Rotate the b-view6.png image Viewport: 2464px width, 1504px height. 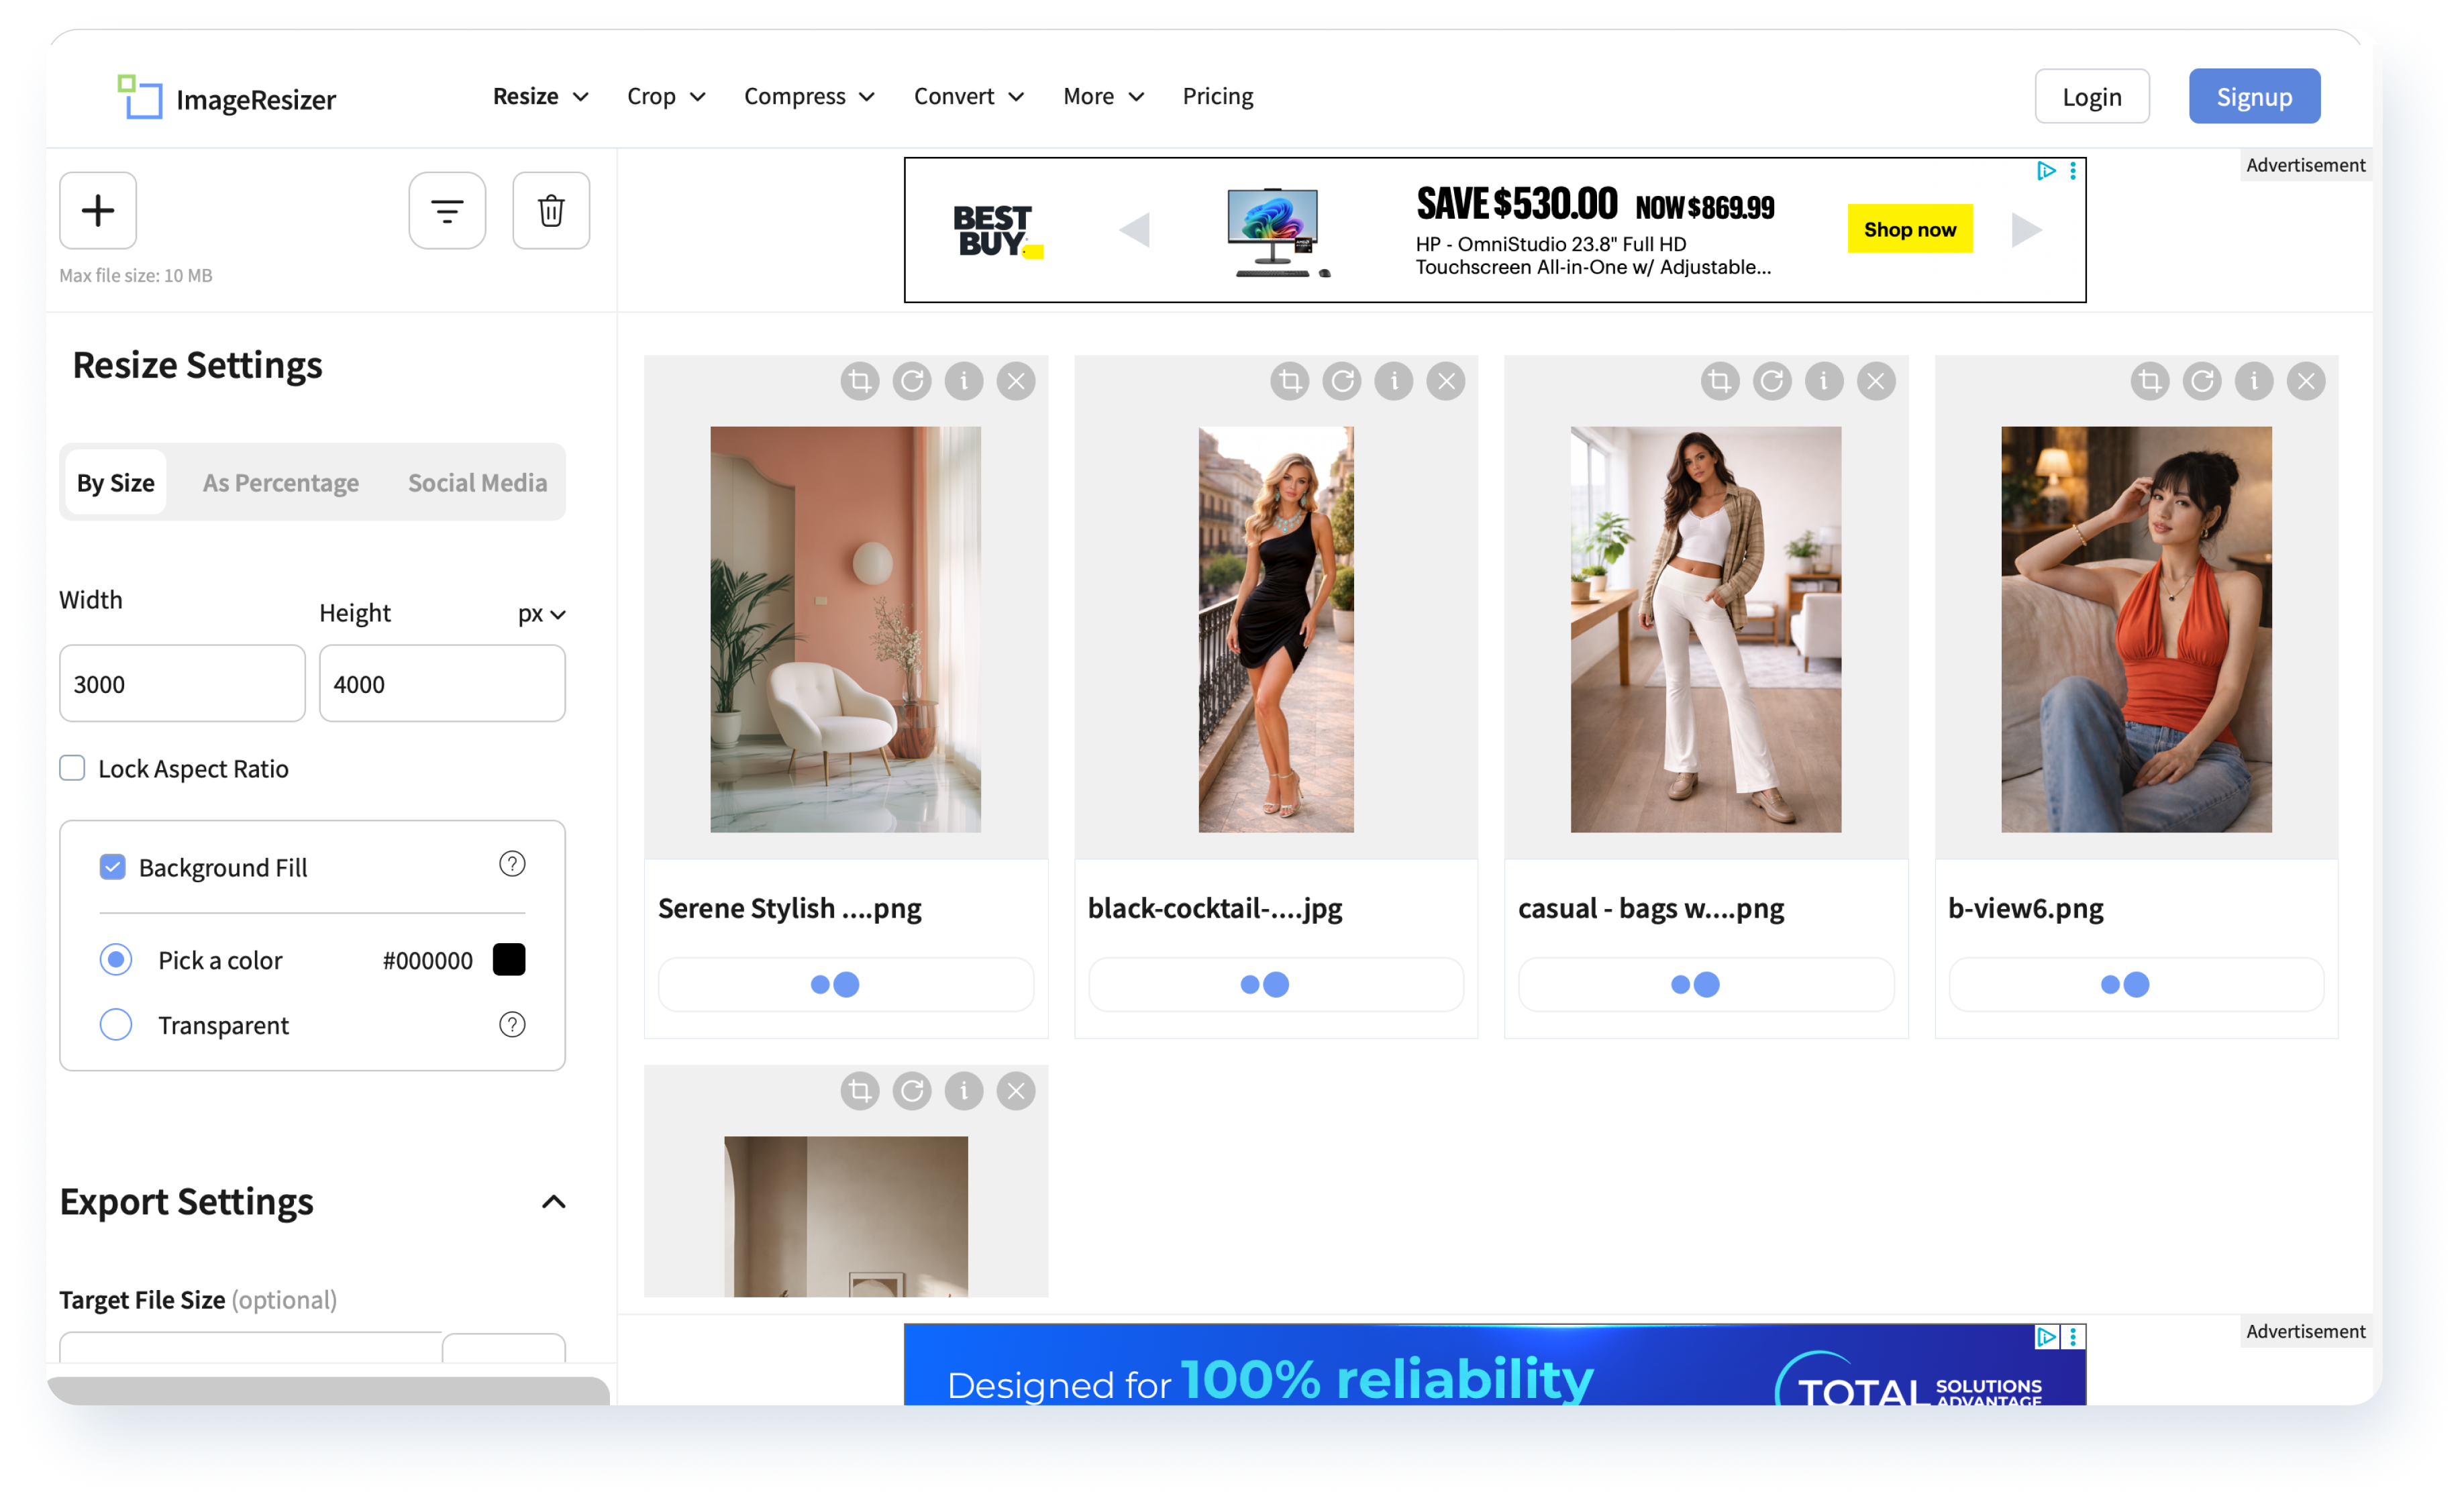tap(2202, 381)
